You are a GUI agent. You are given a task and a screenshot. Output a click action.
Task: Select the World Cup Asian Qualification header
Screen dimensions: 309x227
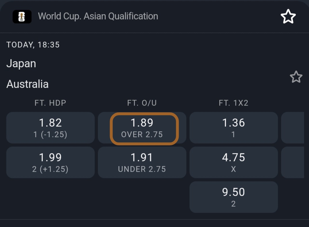98,16
